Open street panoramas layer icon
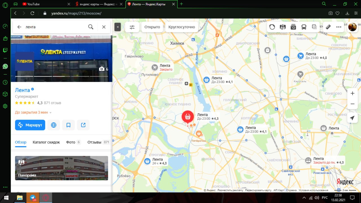 click(283, 27)
